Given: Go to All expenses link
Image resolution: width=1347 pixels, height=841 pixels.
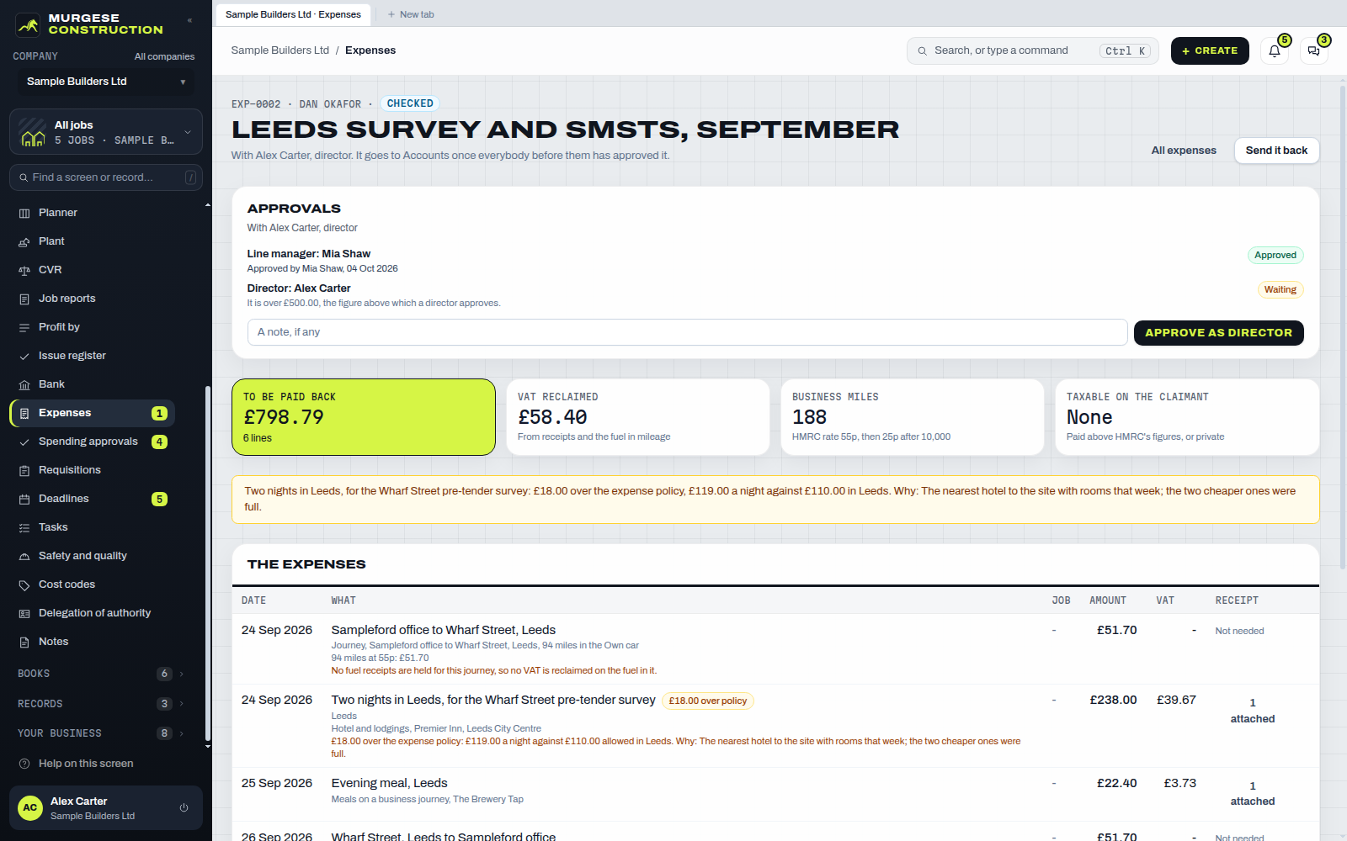Looking at the screenshot, I should [1184, 151].
